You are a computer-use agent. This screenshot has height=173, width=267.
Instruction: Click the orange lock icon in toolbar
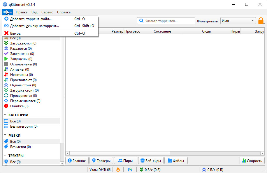(261, 21)
